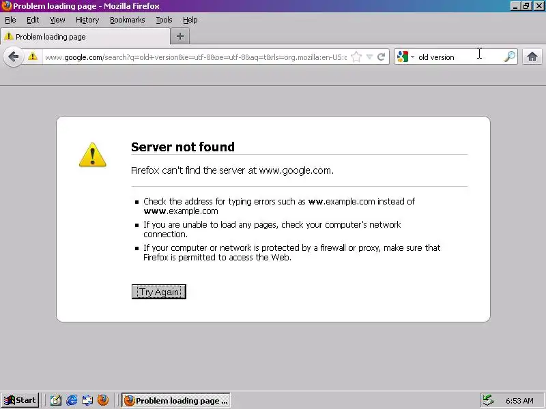Click the text 'Firefox can't find the server at www.google.com.'
The width and height of the screenshot is (546, 409).
[232, 170]
